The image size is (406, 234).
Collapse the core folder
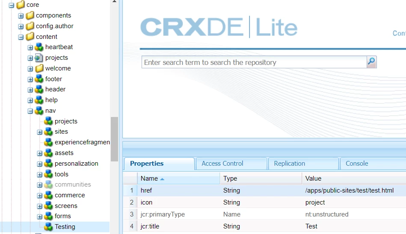pyautogui.click(x=12, y=5)
